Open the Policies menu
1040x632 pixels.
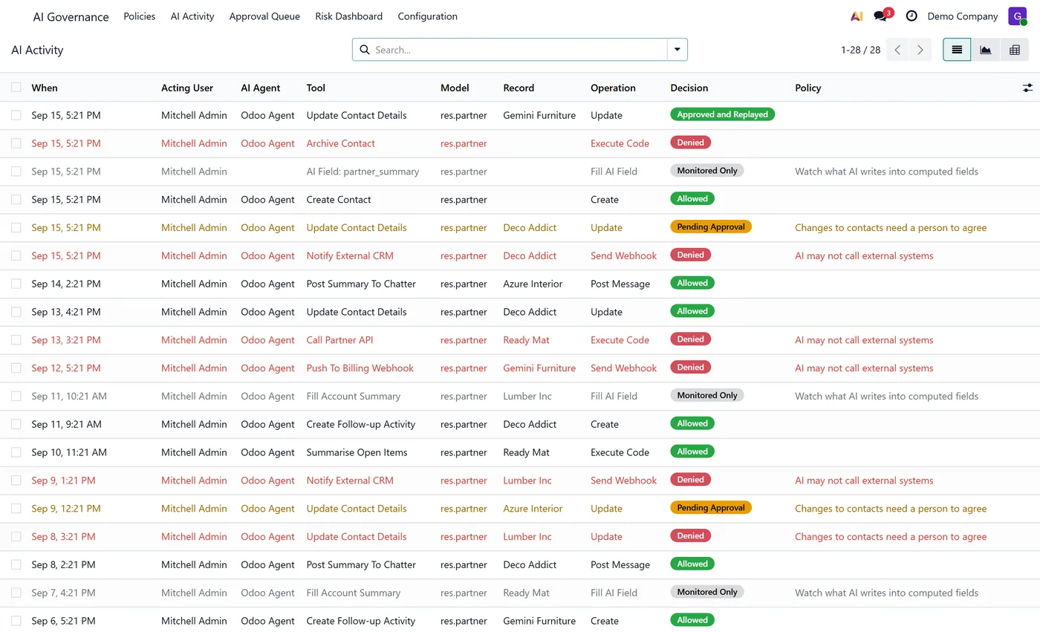[x=140, y=16]
